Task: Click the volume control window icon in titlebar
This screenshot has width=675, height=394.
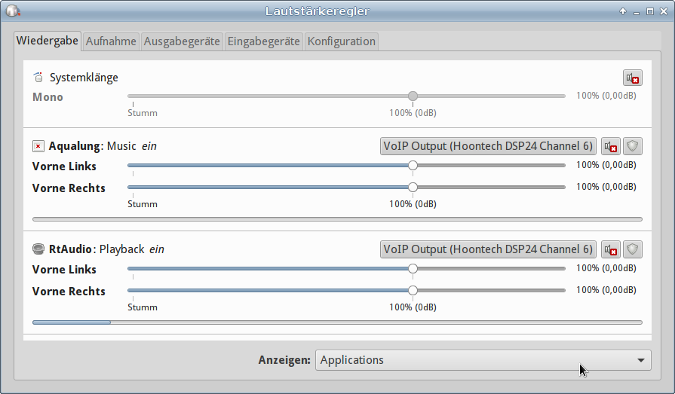Action: (x=12, y=11)
